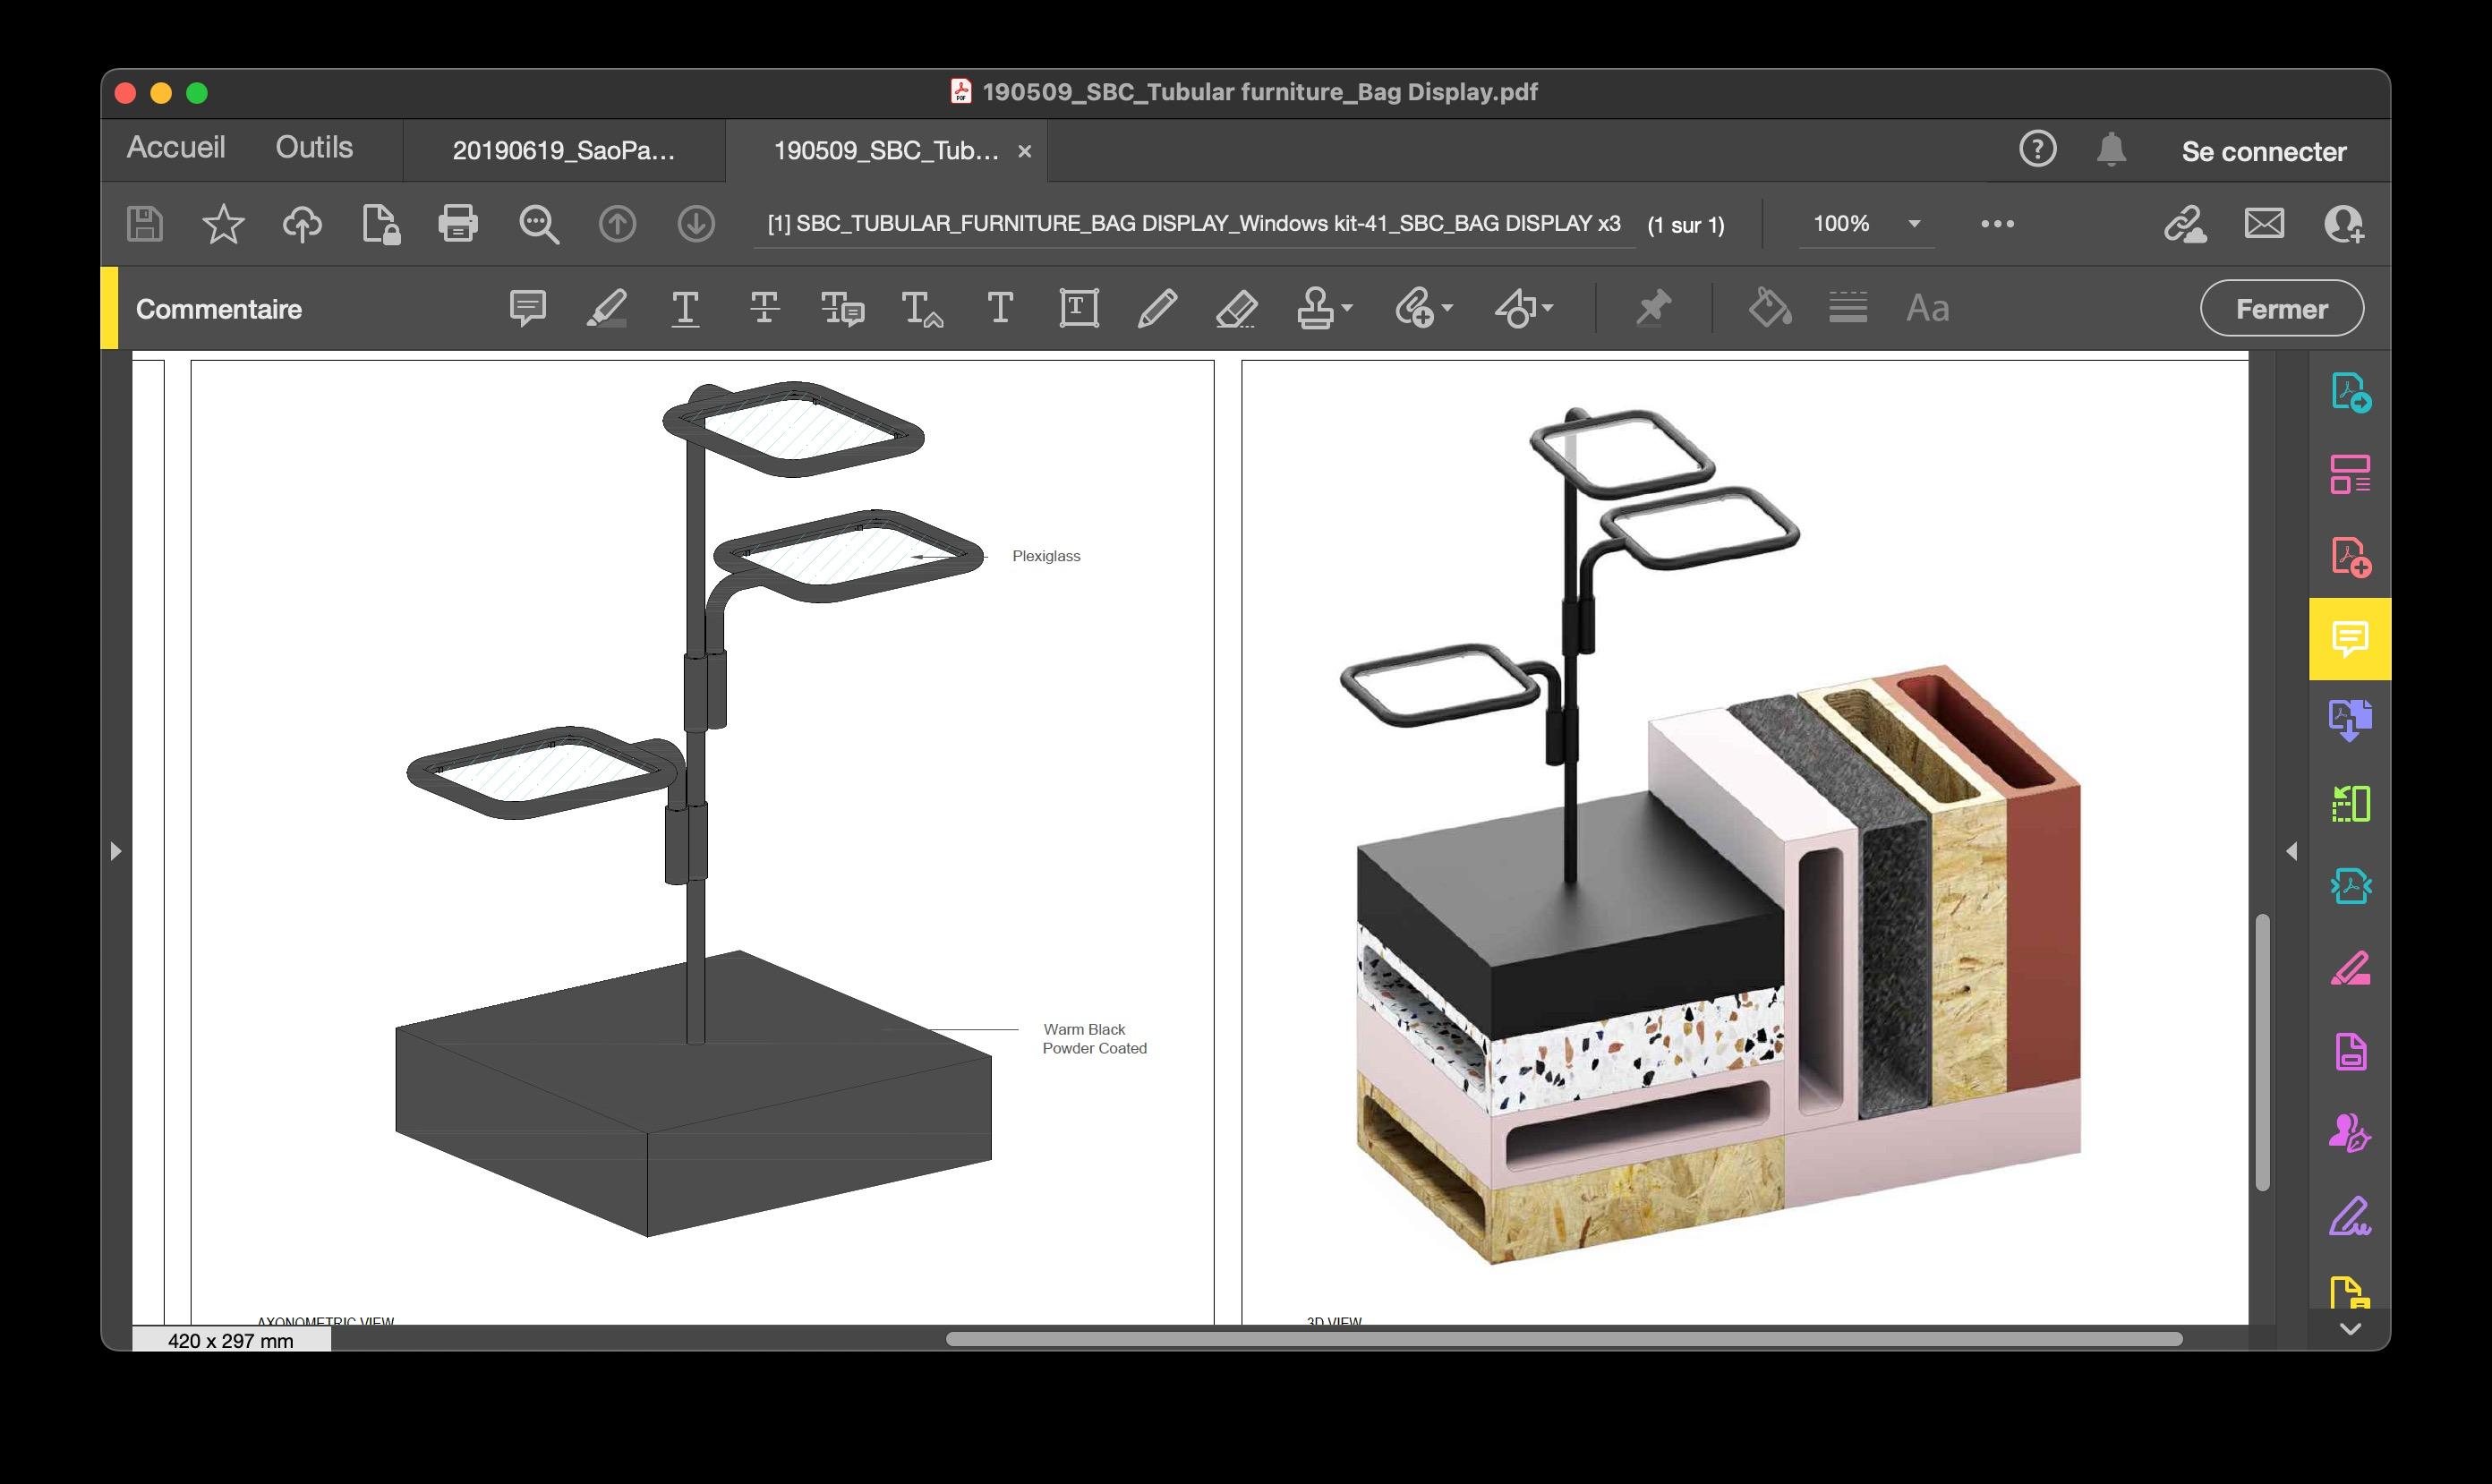Click Se connecter link

[x=2263, y=151]
